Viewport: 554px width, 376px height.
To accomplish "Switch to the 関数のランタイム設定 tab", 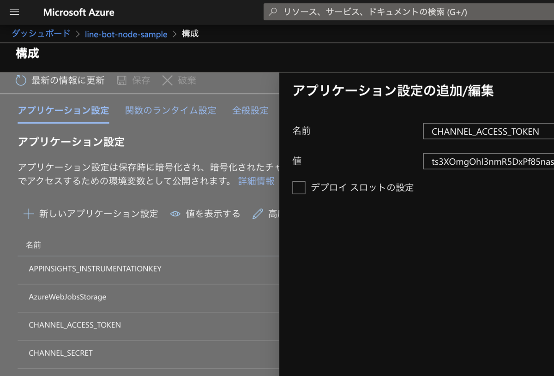I will pyautogui.click(x=170, y=110).
